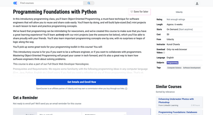Image resolution: width=213 pixels, height=115 pixels.
Task: Open the user account profile icon
Action: (197, 3)
